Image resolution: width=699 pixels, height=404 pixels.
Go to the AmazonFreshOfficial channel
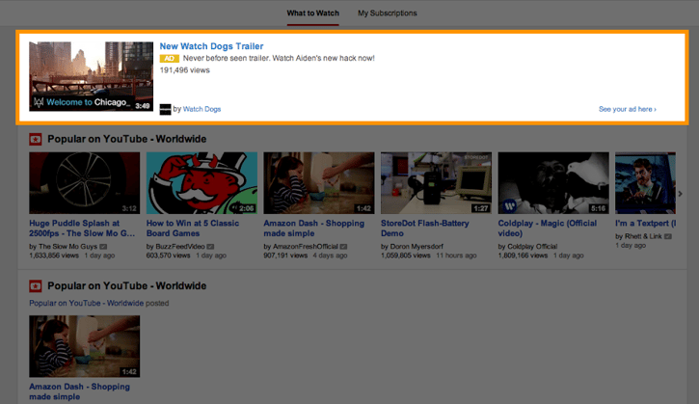point(306,246)
